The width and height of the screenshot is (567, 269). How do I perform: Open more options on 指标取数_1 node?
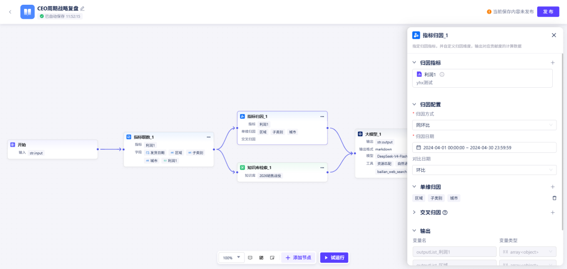click(x=208, y=137)
